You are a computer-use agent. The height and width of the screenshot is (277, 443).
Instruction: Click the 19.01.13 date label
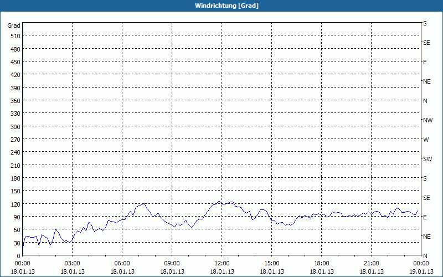coord(421,271)
